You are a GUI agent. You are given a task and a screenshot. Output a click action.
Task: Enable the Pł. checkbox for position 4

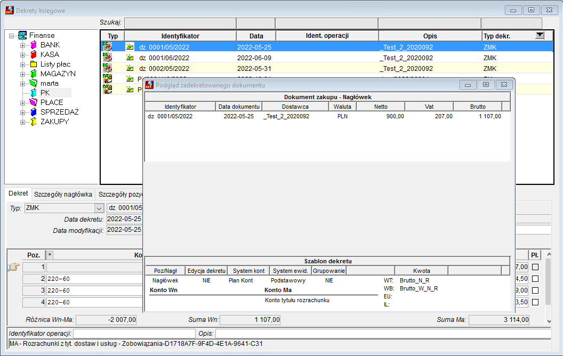tap(535, 302)
